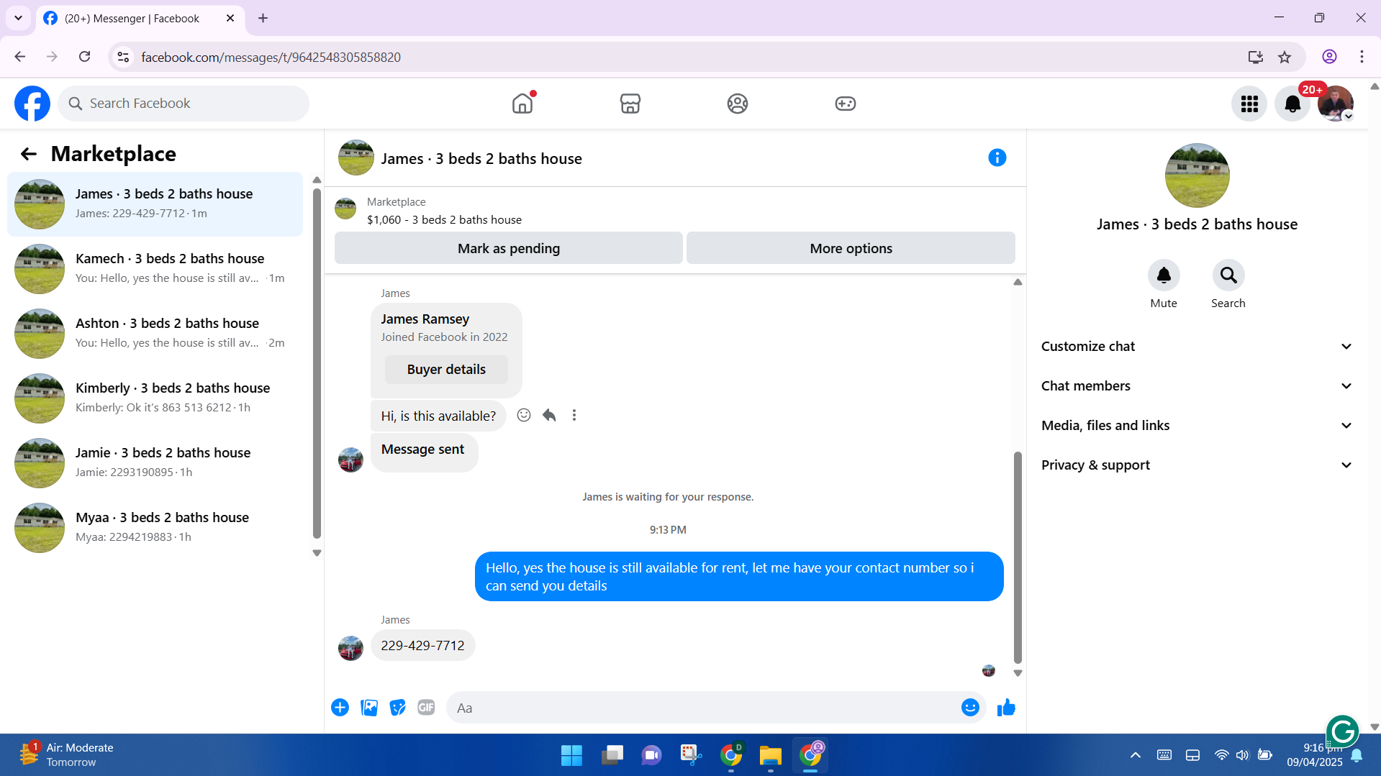View James listing photo in right panel
The image size is (1381, 776).
(1197, 175)
